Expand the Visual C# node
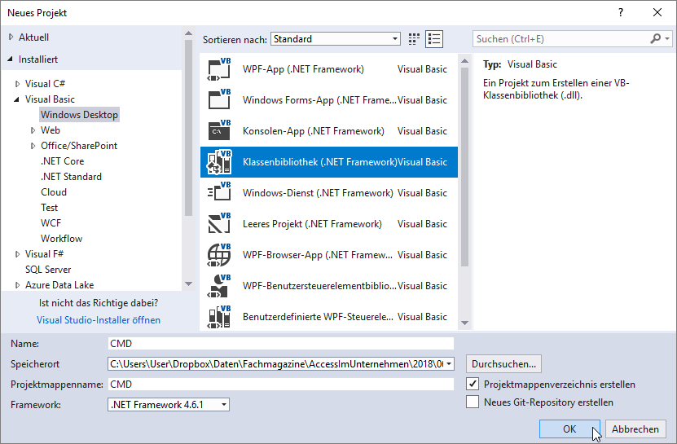The height and width of the screenshot is (444, 677). pyautogui.click(x=18, y=84)
